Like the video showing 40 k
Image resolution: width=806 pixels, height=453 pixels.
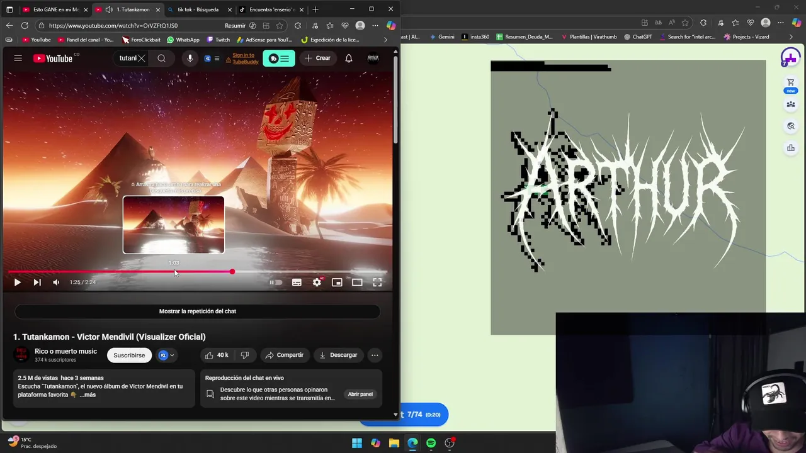pos(217,355)
